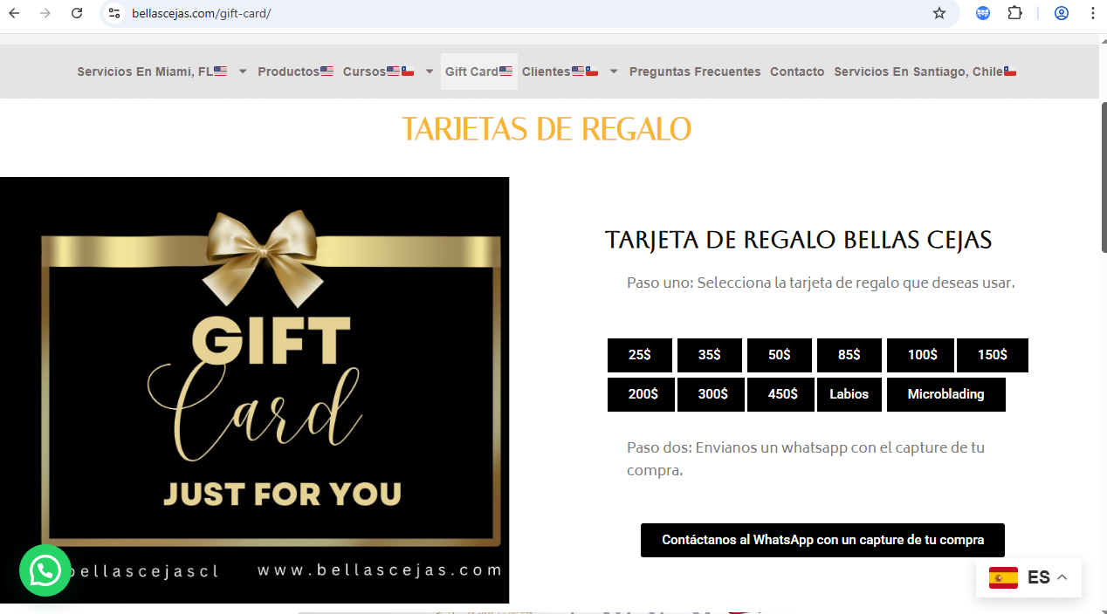Click Contáctanos al WhatsApp button
The width and height of the screenshot is (1107, 614).
822,540
